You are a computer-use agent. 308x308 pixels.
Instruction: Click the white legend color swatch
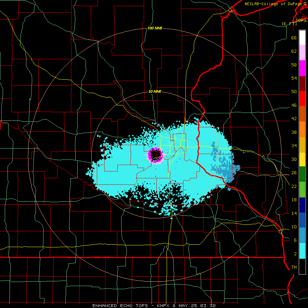(302, 38)
